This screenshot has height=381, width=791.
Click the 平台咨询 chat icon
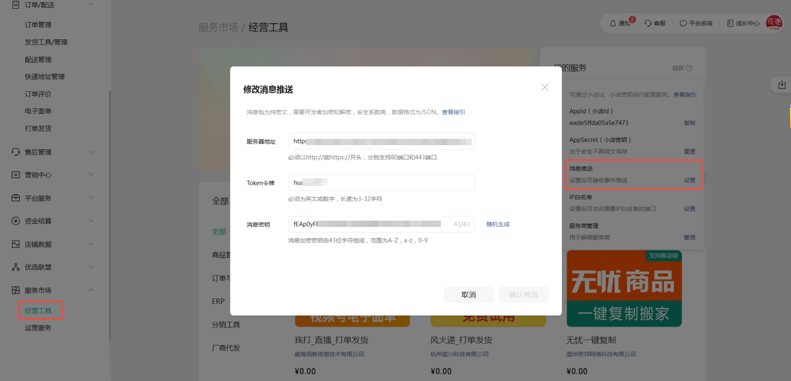pyautogui.click(x=683, y=23)
